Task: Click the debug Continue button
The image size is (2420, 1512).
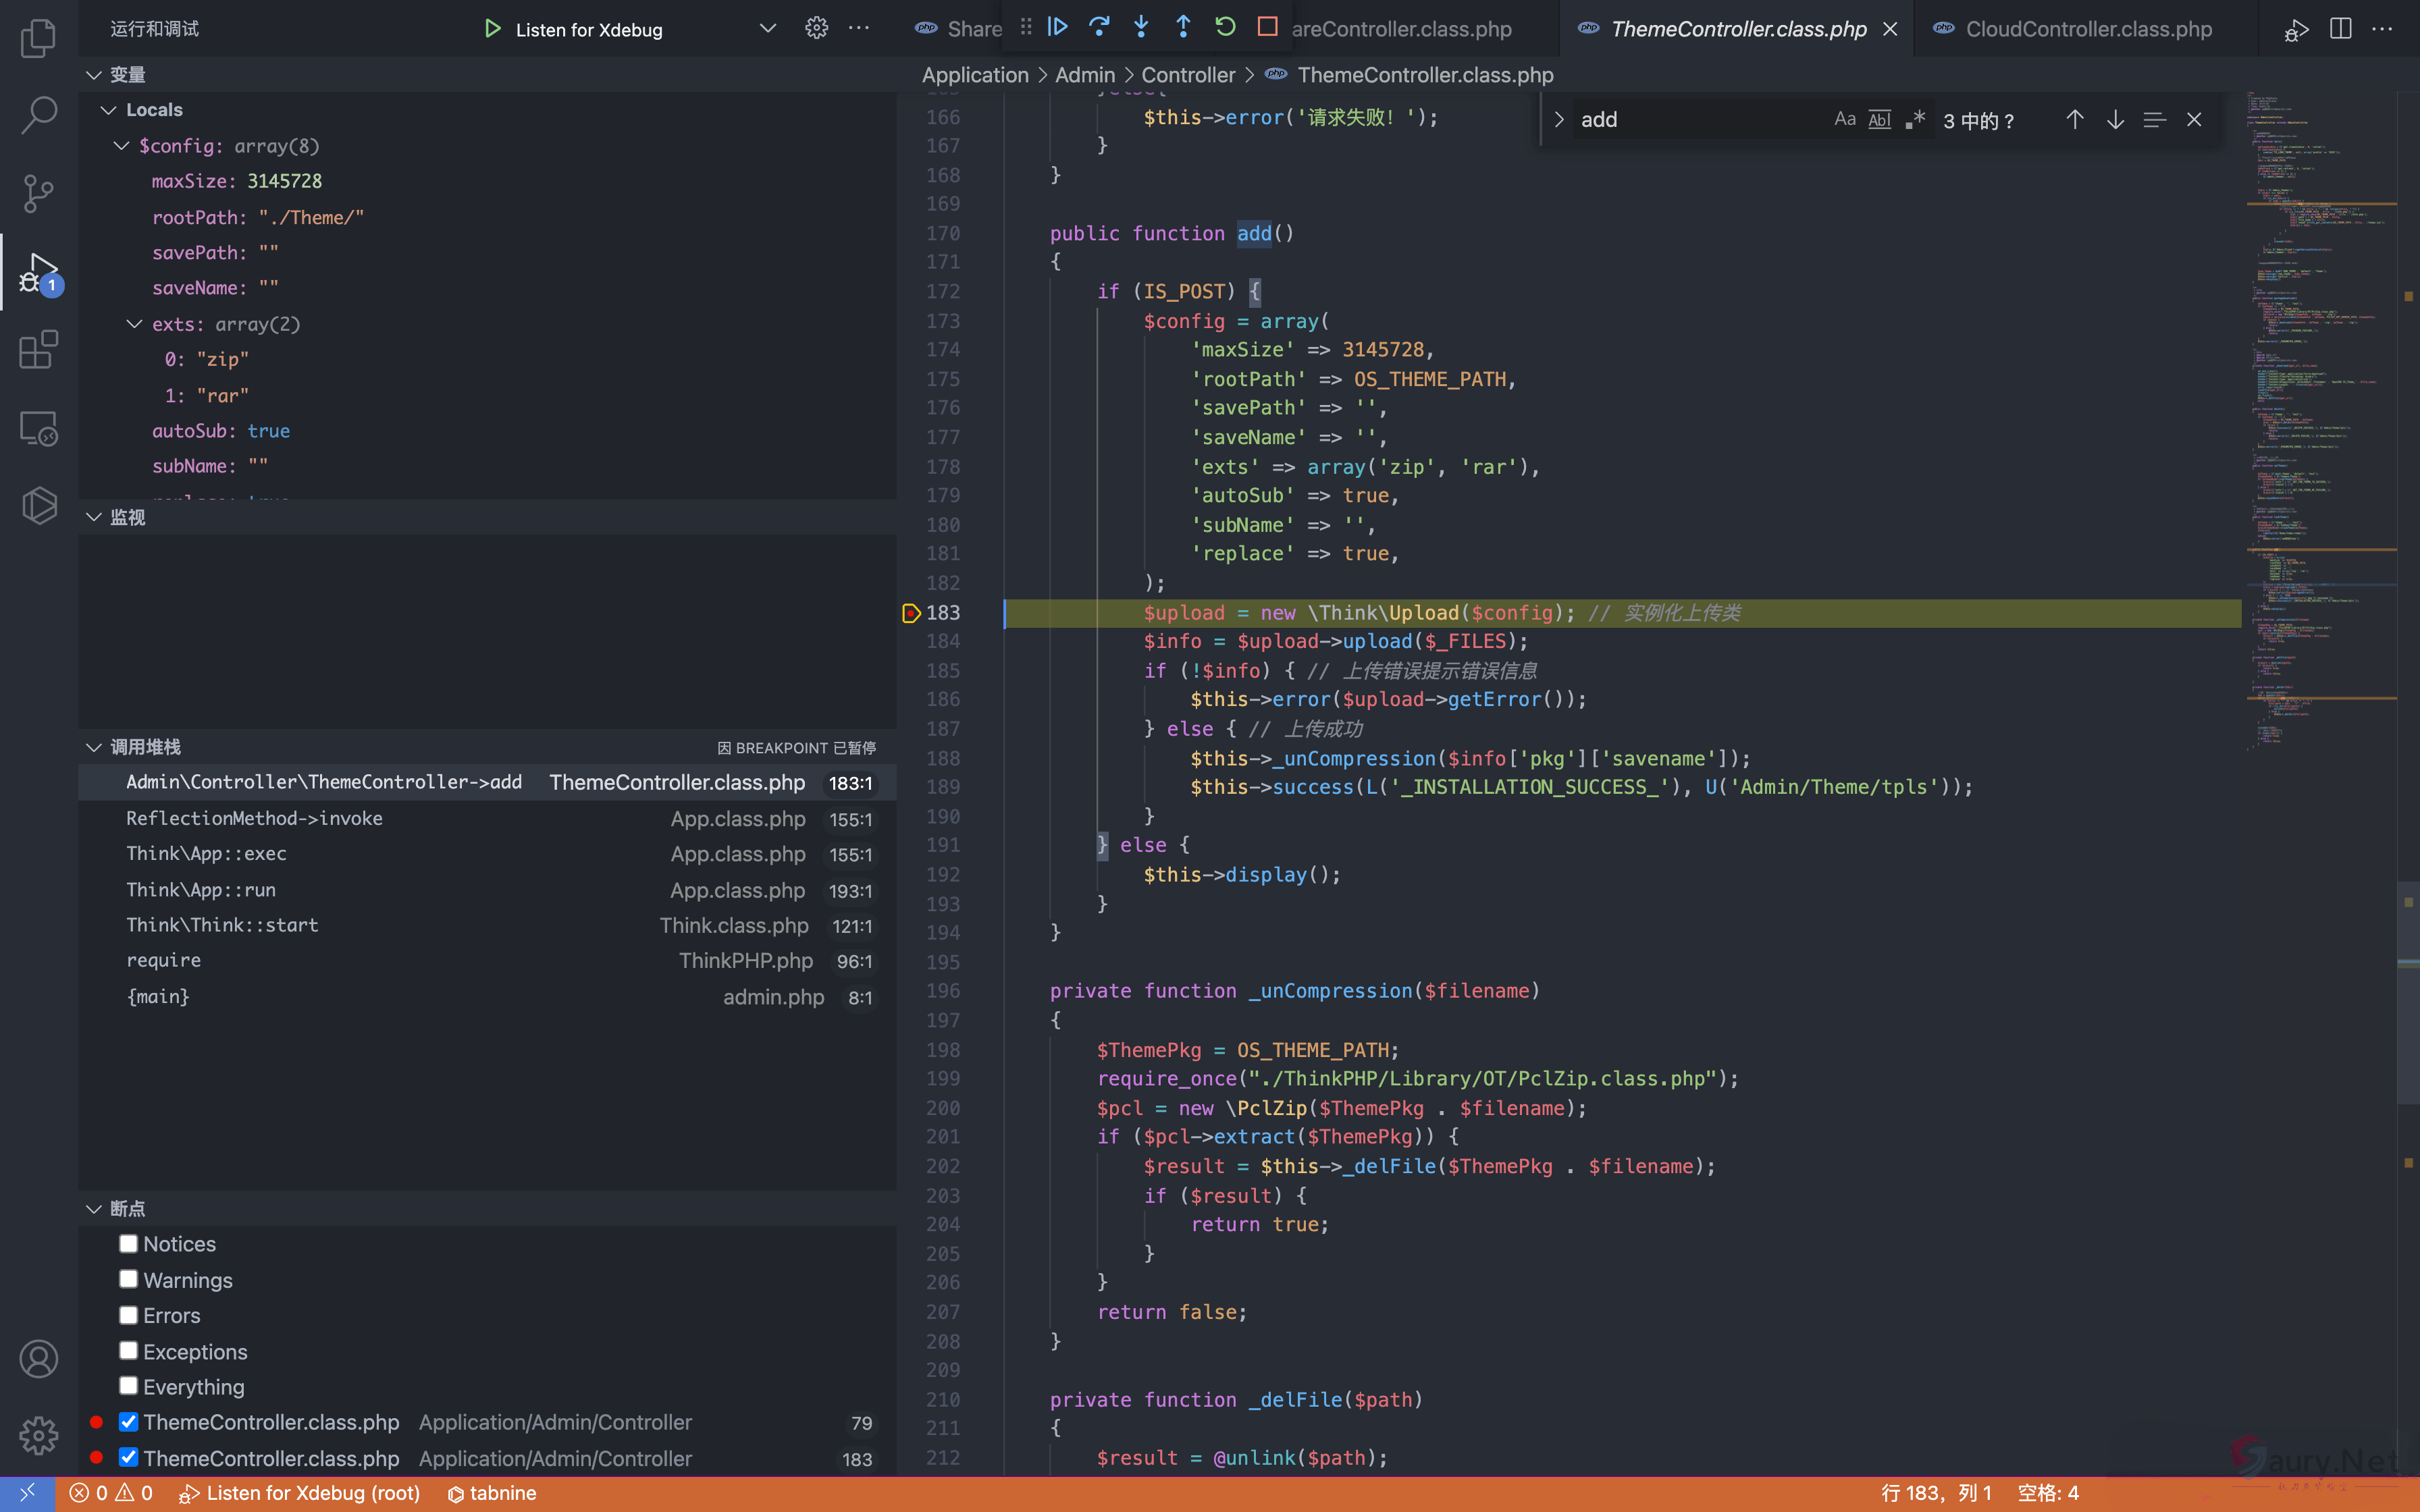Action: [x=1058, y=27]
